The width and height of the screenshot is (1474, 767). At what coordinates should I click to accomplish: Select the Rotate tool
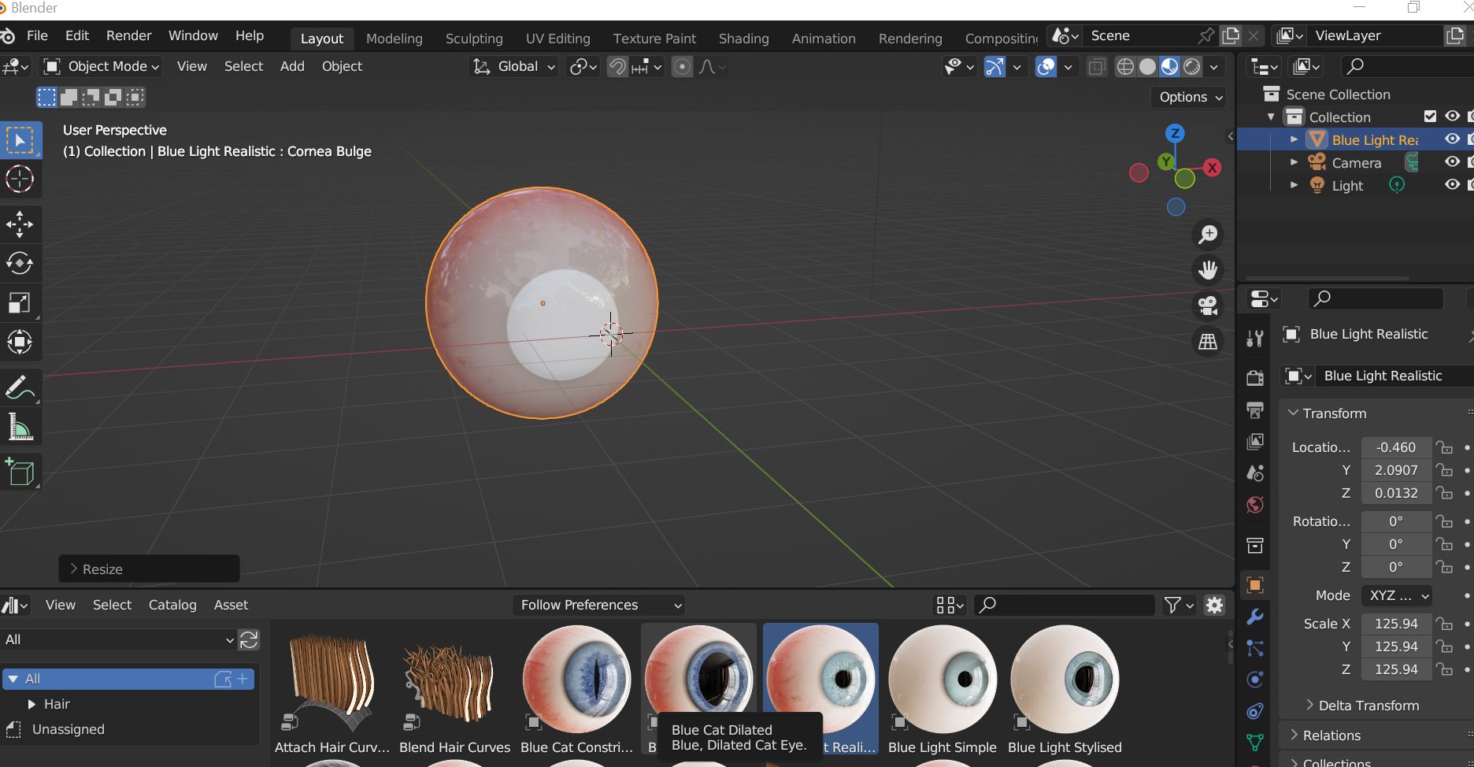click(x=20, y=263)
